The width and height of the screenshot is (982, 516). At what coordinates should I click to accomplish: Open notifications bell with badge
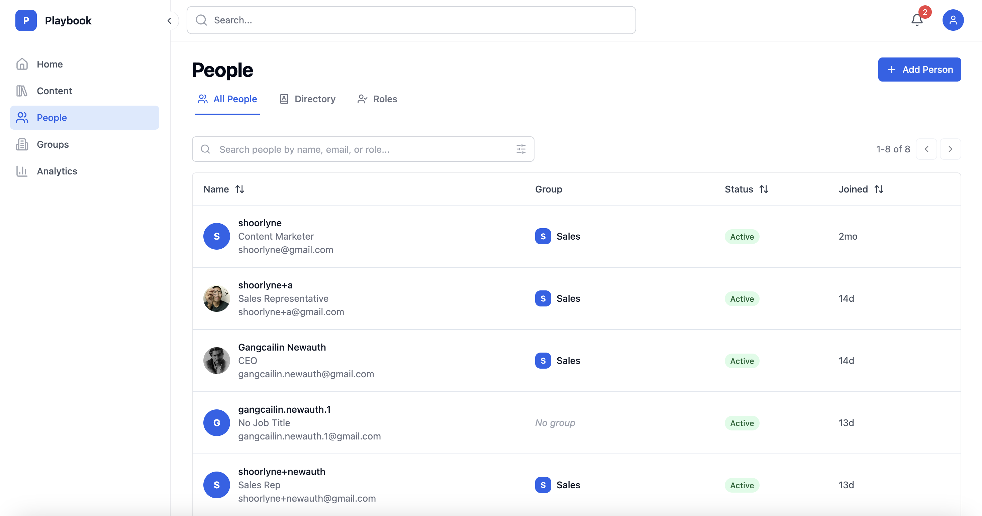tap(916, 20)
